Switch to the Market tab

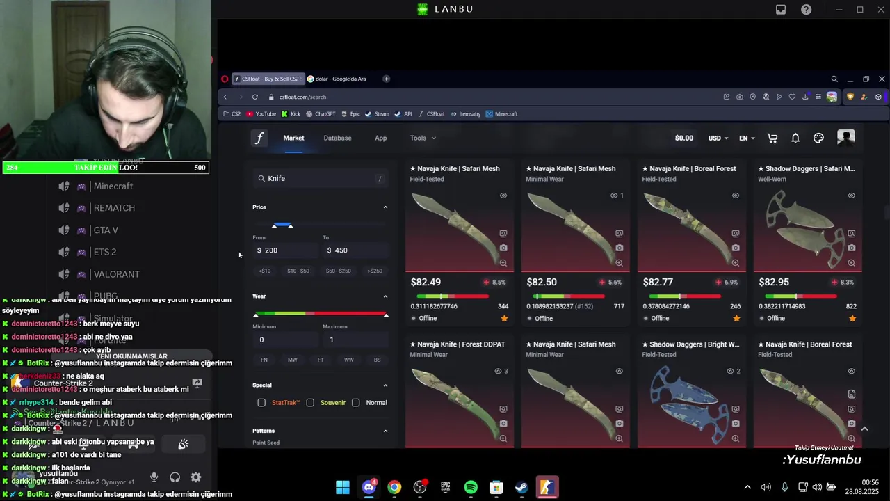tap(293, 138)
